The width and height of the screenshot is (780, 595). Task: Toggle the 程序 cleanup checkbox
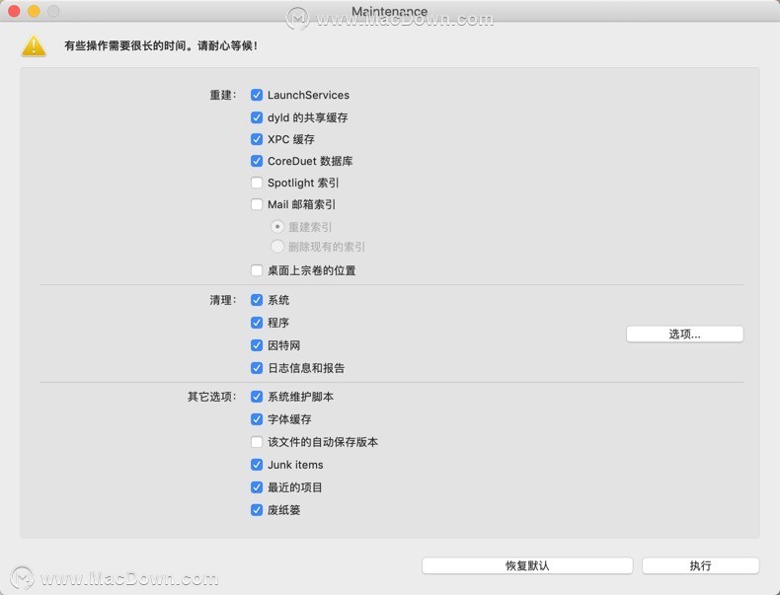[257, 323]
